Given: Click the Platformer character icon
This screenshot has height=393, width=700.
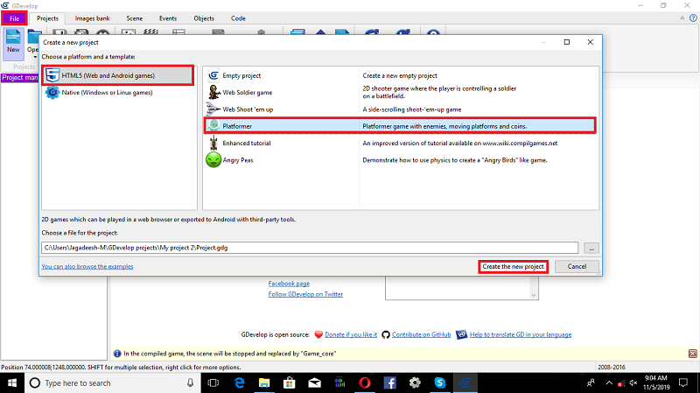Looking at the screenshot, I should tap(213, 126).
